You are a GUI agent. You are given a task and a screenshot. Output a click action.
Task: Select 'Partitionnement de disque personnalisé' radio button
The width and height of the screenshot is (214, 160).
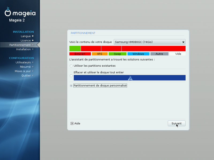[71, 86]
